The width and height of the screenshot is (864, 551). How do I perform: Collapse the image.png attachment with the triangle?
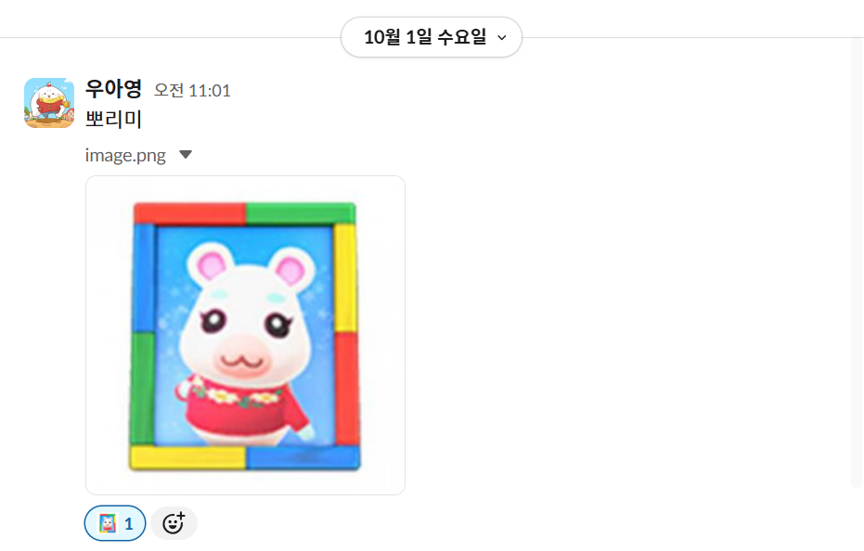(186, 154)
